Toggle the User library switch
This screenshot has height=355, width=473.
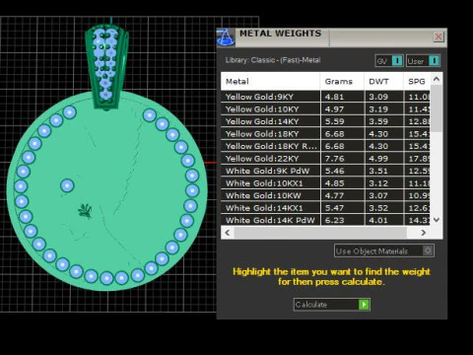pos(423,61)
